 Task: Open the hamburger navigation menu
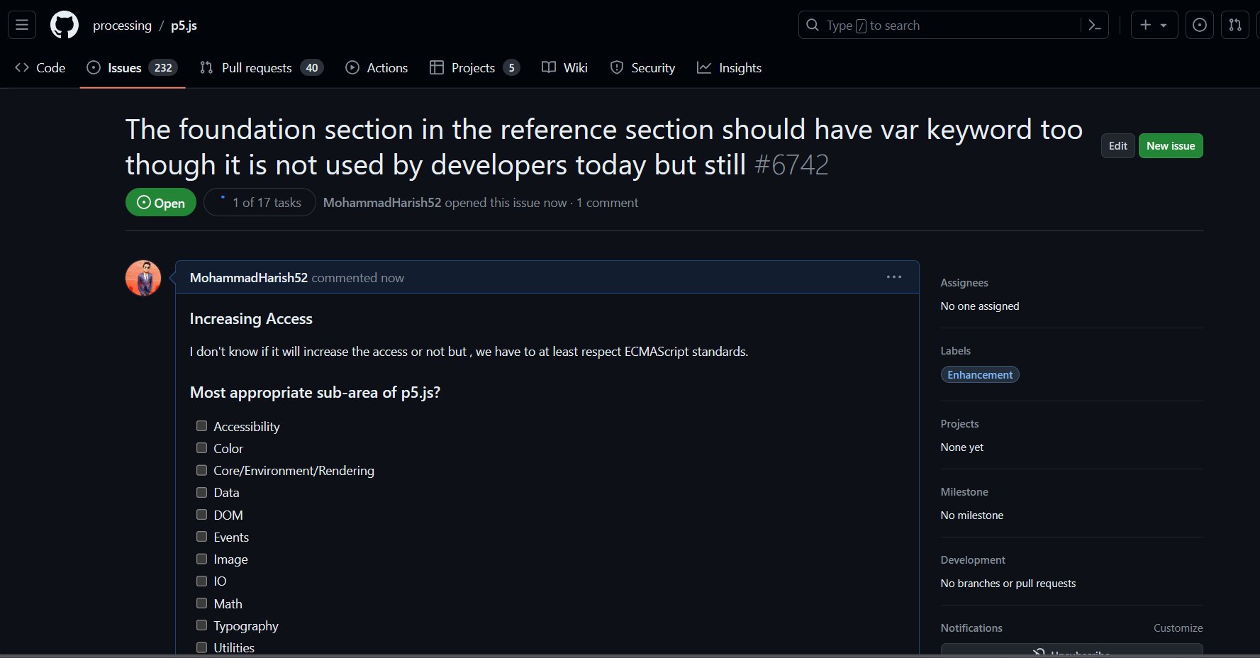coord(22,26)
